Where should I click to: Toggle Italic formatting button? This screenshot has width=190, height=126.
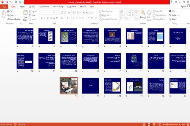(x=45, y=18)
